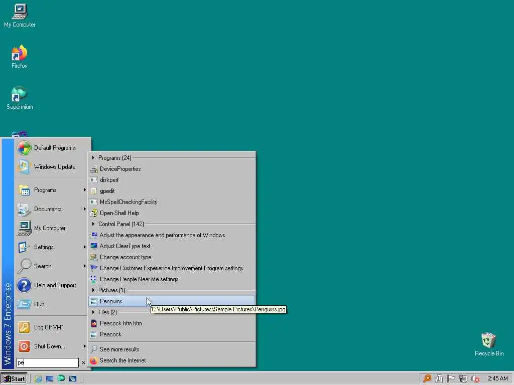Open the DeviceProperties result icon
This screenshot has height=385, width=514.
coord(94,169)
